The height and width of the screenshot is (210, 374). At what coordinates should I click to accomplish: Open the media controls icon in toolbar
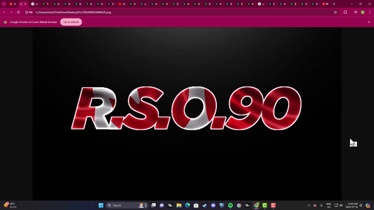(x=355, y=12)
